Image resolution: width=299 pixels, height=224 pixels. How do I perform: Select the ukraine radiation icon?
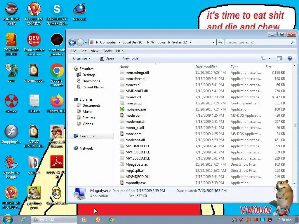coord(11,104)
